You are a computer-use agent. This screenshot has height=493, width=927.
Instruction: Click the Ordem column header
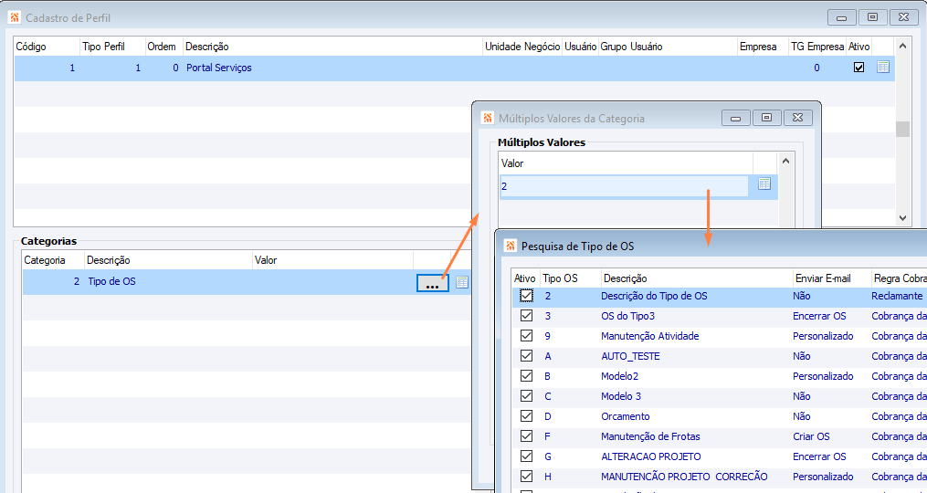(x=163, y=47)
